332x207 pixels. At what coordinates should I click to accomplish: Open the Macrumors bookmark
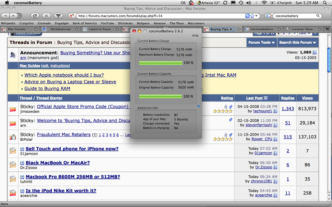[x=196, y=23]
